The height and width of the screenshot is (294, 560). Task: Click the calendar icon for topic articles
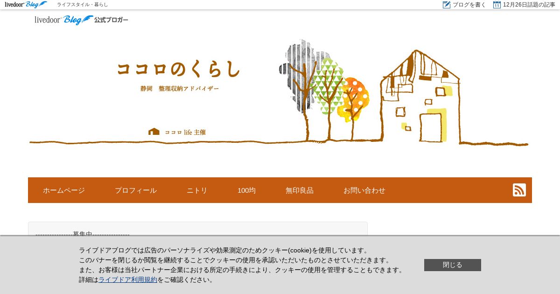point(497,5)
